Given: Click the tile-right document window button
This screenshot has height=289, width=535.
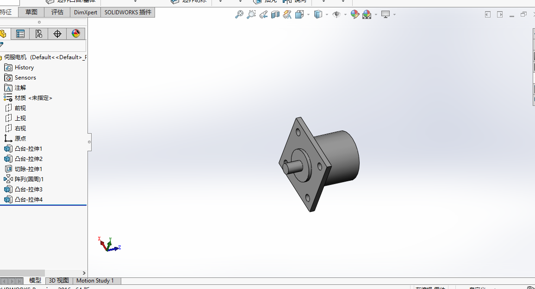Looking at the screenshot, I should [x=500, y=14].
